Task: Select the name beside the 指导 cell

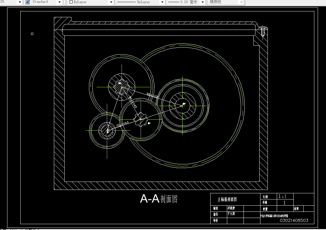Action: tap(231, 214)
